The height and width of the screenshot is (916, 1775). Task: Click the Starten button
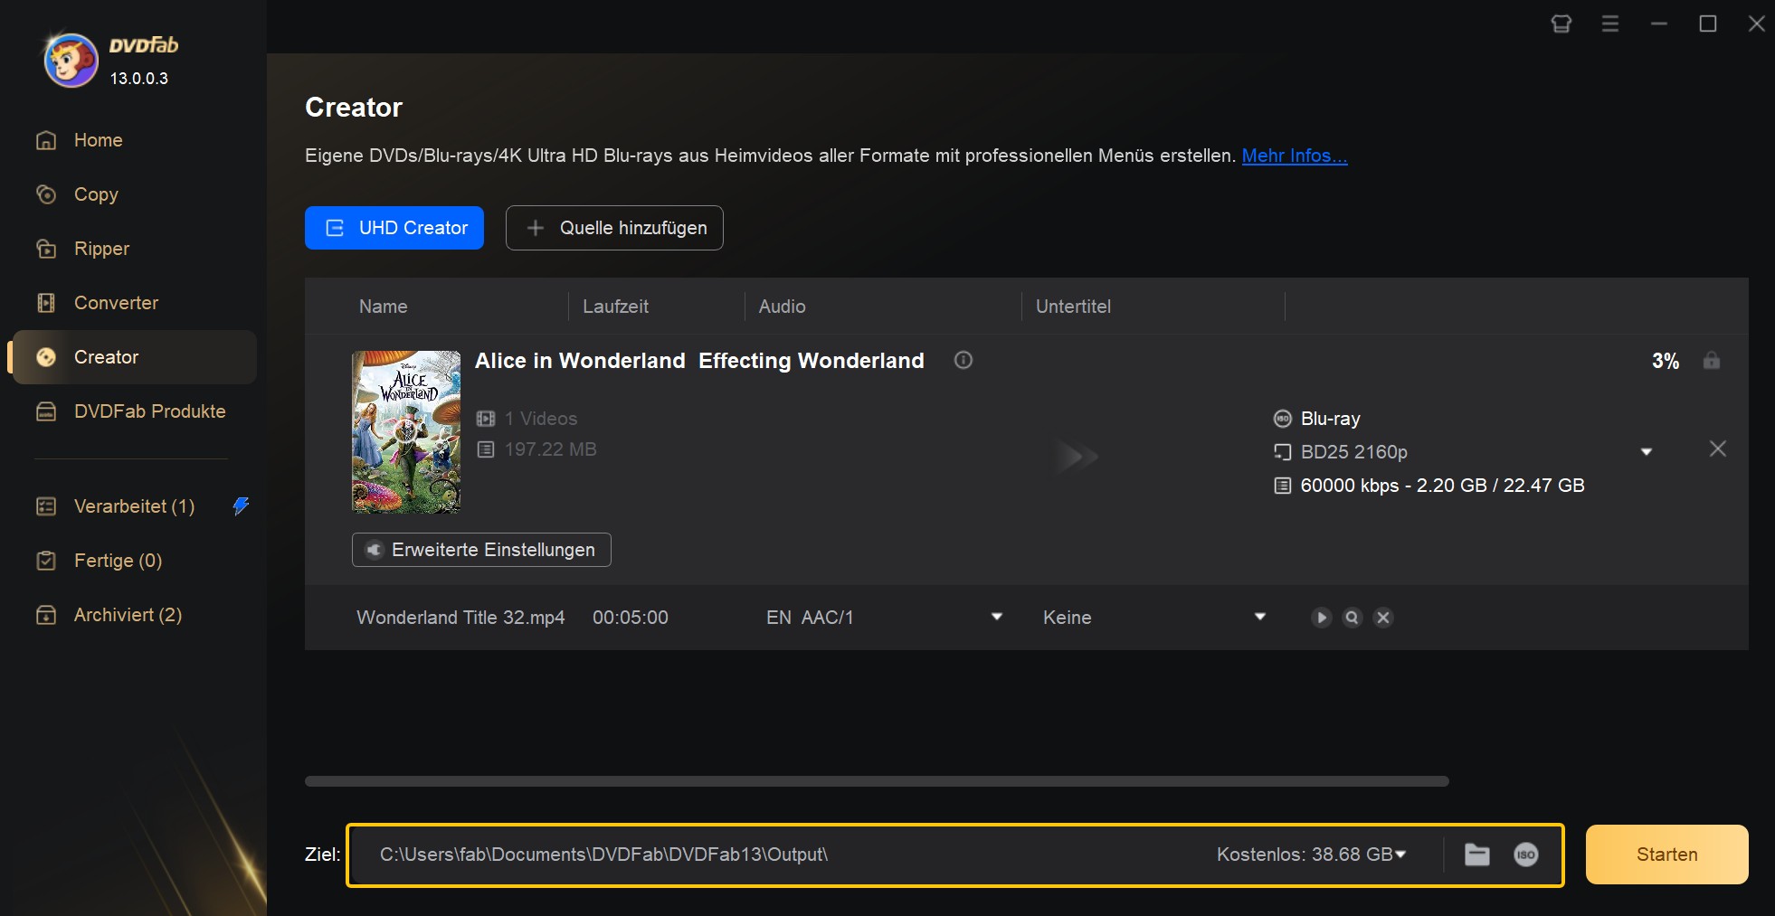pos(1666,855)
